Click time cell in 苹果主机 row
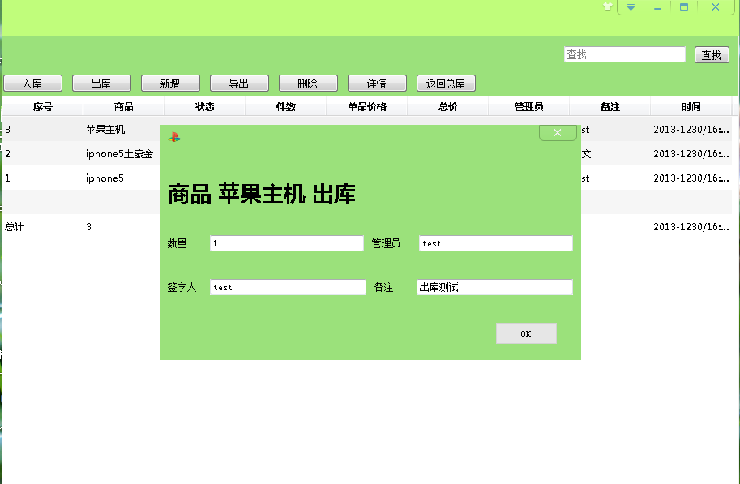The image size is (740, 484). (x=691, y=130)
